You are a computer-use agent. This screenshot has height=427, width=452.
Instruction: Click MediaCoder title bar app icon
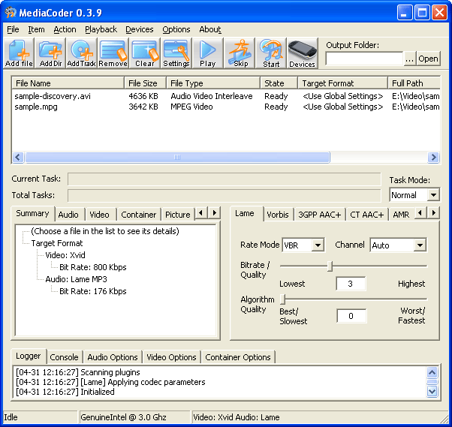11,13
